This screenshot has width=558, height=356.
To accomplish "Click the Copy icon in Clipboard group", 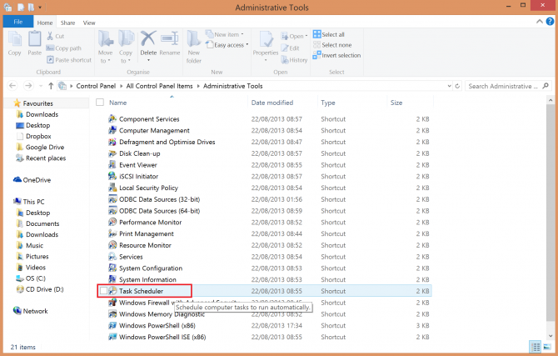I will (15, 39).
